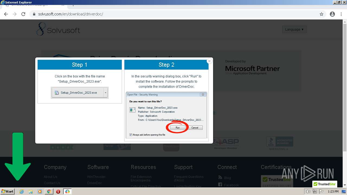Click Cancel in the security warning

tap(195, 128)
